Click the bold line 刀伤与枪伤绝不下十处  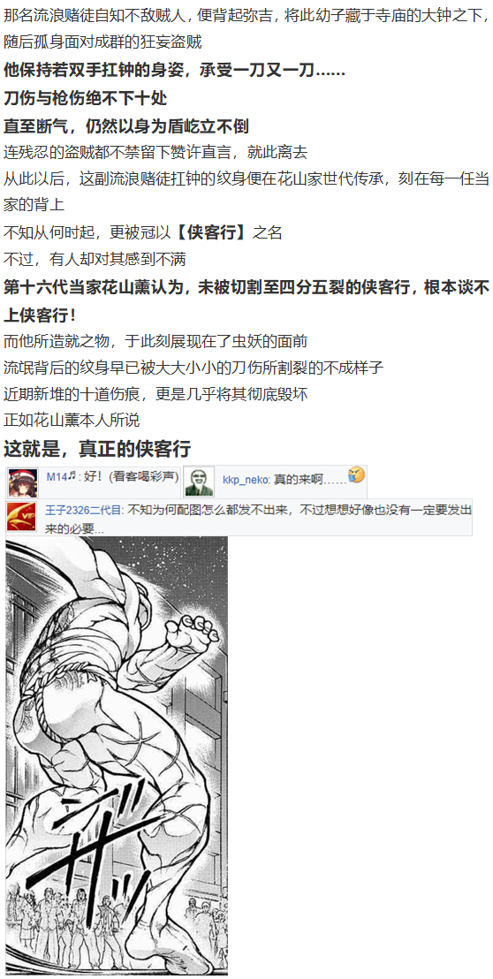pyautogui.click(x=85, y=98)
